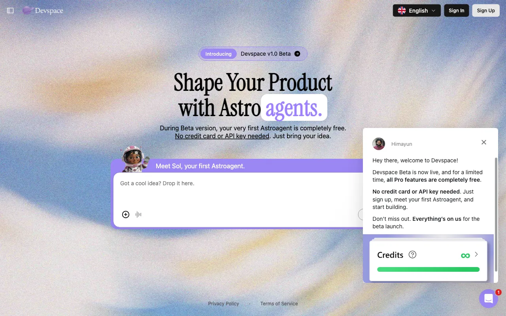Image resolution: width=506 pixels, height=316 pixels.
Task: Expand Credits with the chevron arrow
Action: pyautogui.click(x=476, y=254)
